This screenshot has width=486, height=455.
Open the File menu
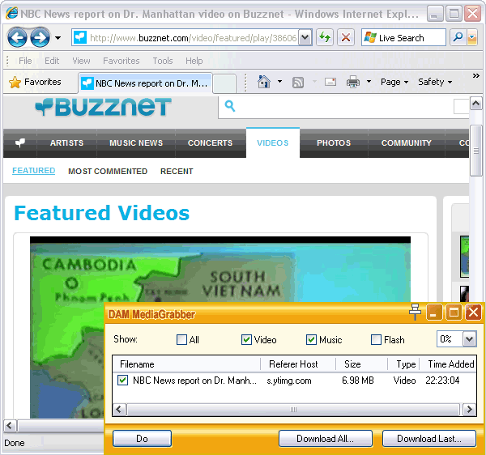click(x=25, y=61)
